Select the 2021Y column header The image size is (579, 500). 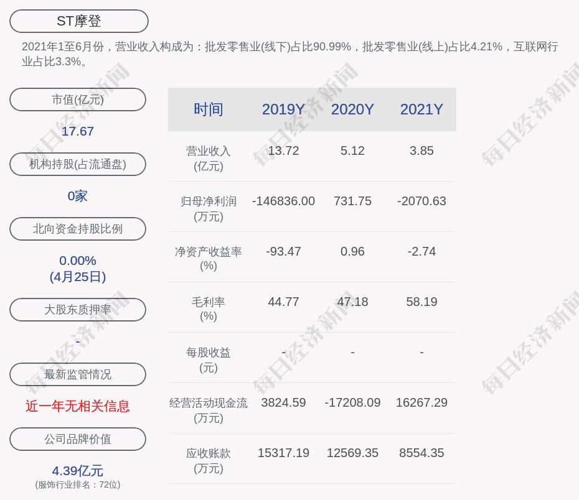click(421, 109)
